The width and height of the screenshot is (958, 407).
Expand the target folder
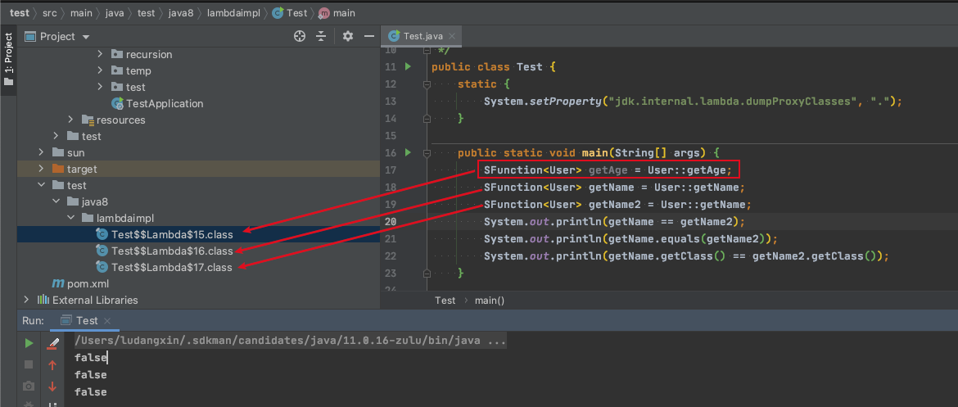[41, 169]
